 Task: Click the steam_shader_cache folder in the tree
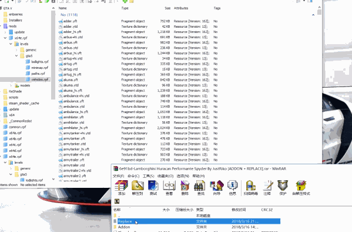point(21,103)
